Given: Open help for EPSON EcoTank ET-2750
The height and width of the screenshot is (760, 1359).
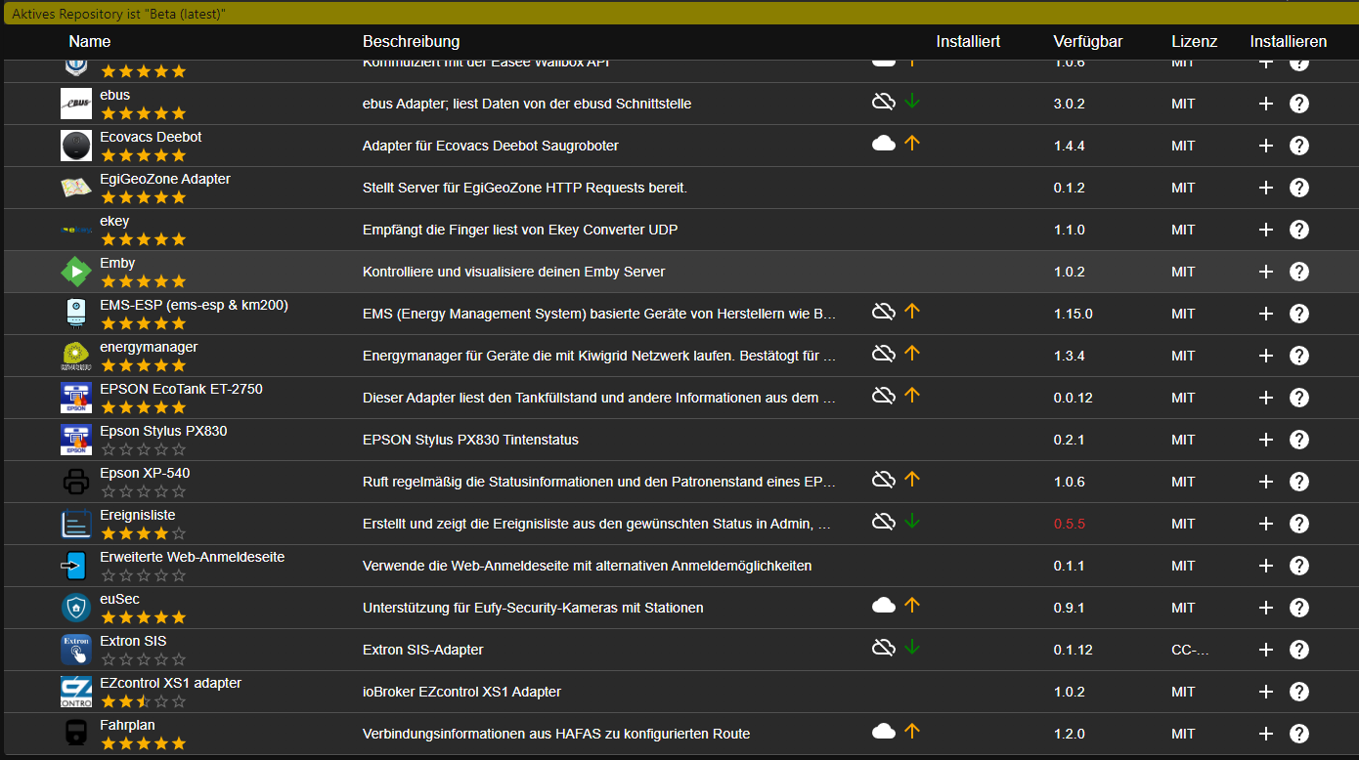Looking at the screenshot, I should tap(1299, 398).
